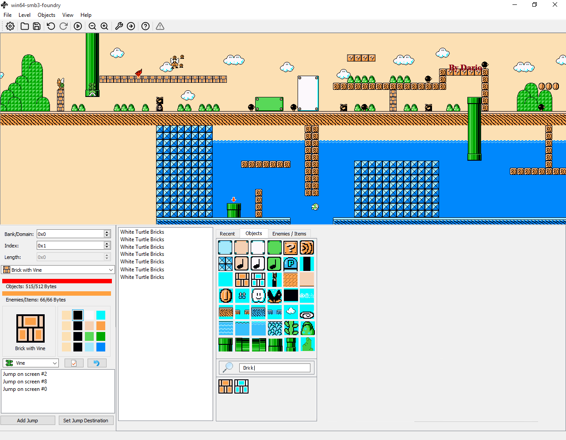Open the View menu
The image size is (566, 440).
[x=68, y=15]
